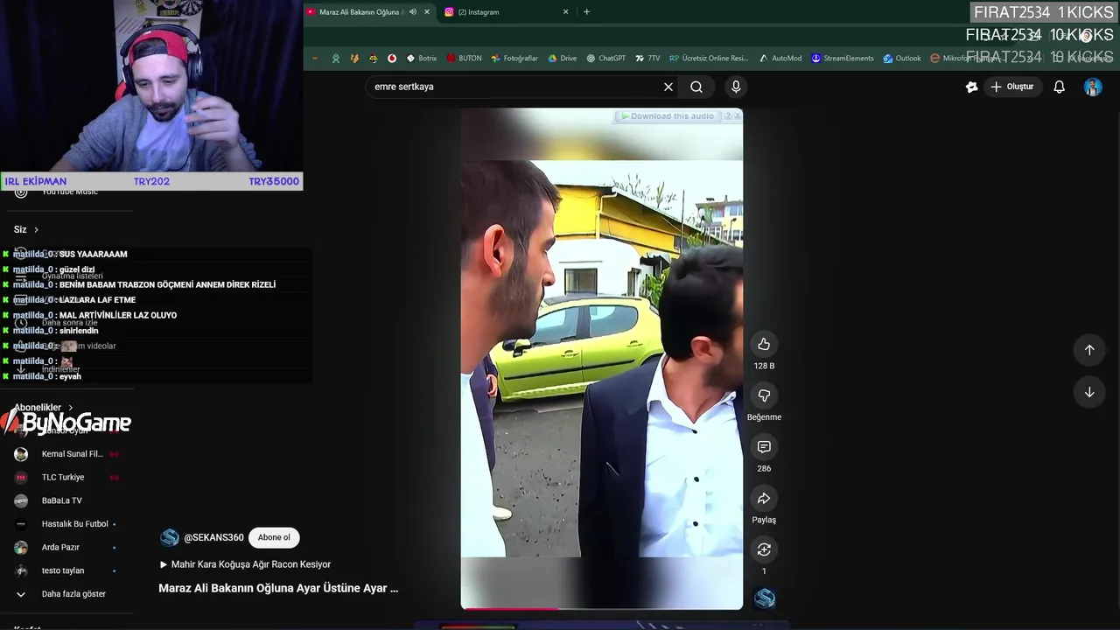Run search with magnifier button
Screen dimensions: 1120x630
point(696,87)
